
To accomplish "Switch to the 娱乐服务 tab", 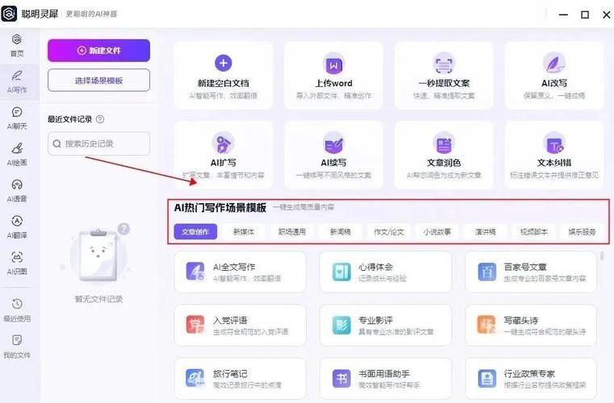I will [x=583, y=231].
